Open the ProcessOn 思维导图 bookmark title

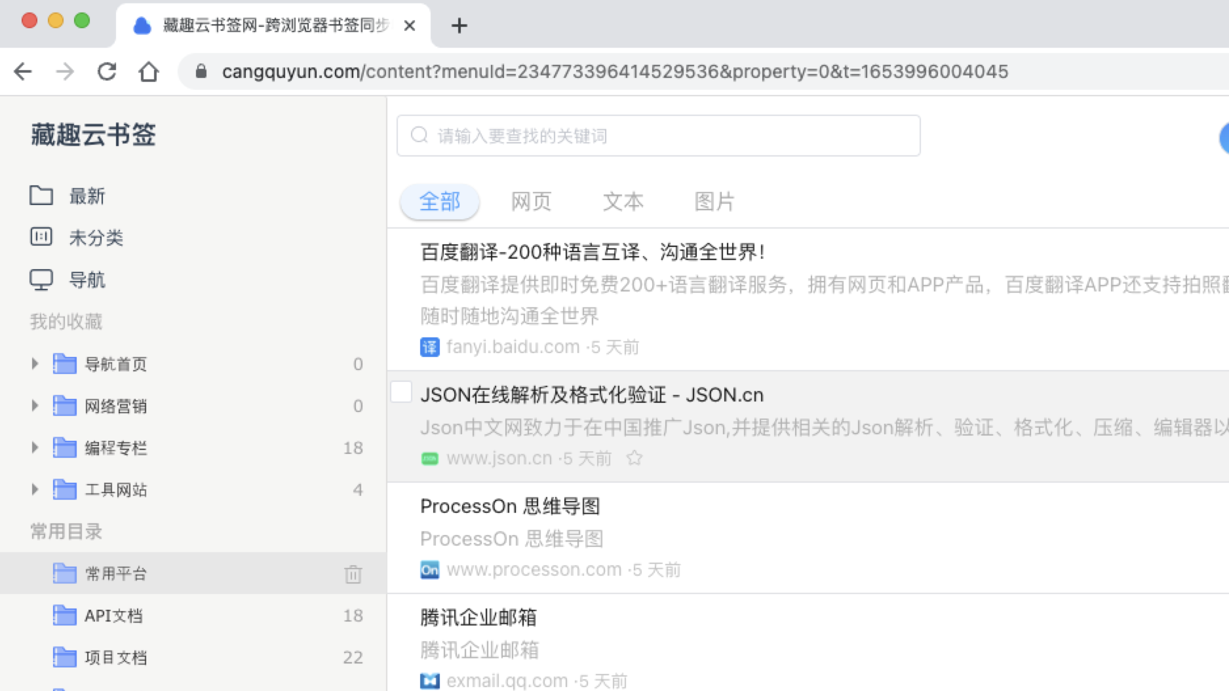tap(510, 506)
